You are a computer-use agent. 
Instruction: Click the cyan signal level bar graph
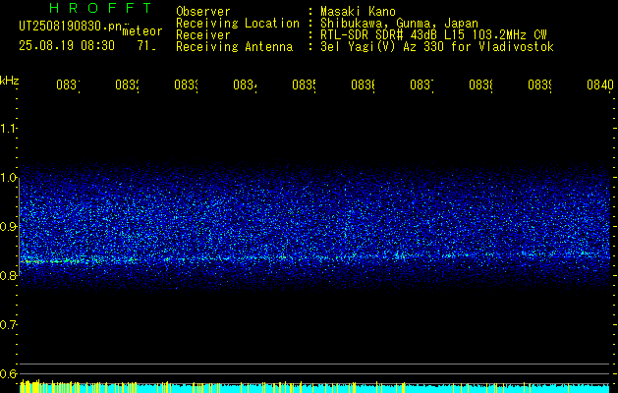[316, 387]
